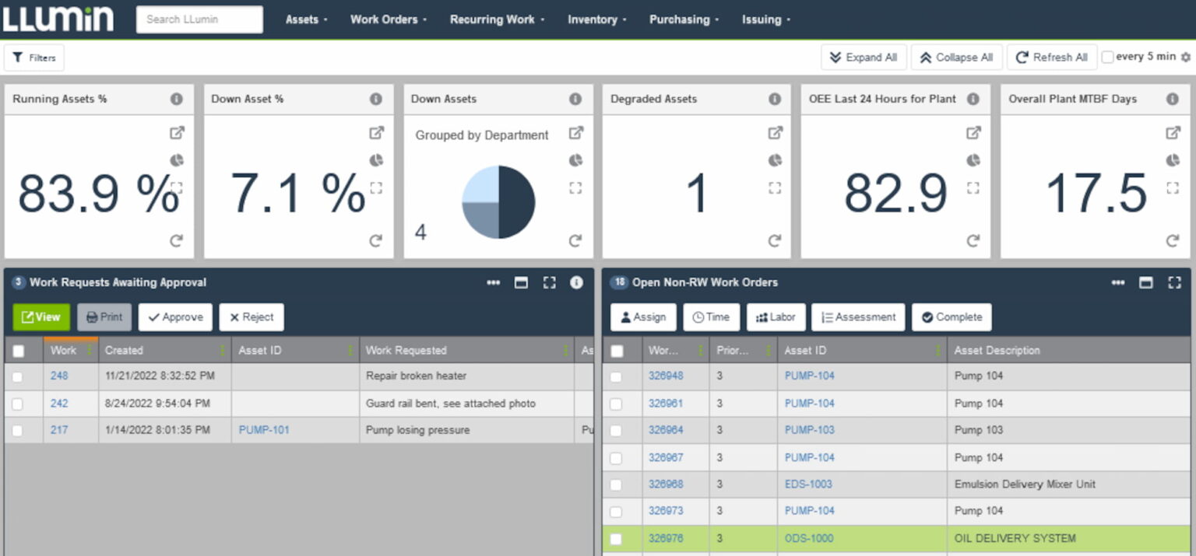Open info icon on Running Assets % card
The height and width of the screenshot is (556, 1196).
pos(177,99)
